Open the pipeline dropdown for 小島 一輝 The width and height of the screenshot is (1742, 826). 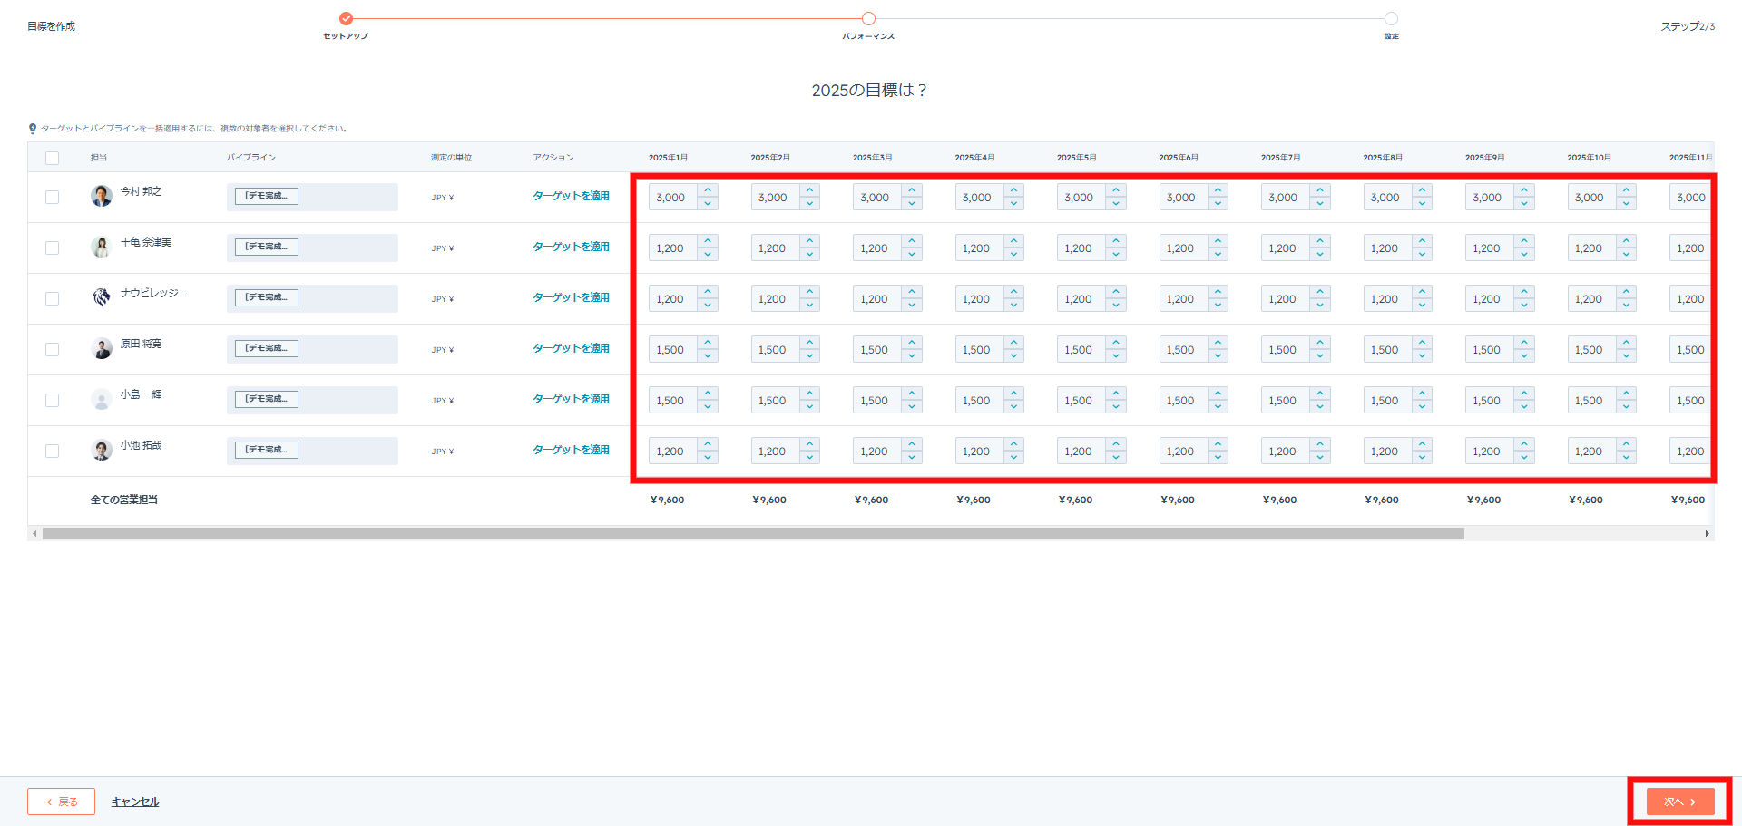(x=311, y=400)
